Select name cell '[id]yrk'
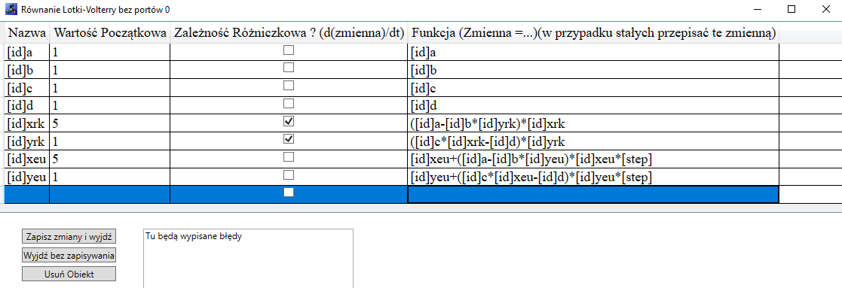This screenshot has height=288, width=842. pos(27,141)
